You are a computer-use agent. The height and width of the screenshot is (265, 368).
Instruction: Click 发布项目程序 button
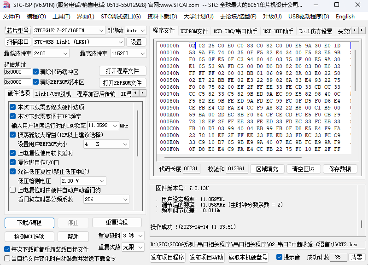[x=168, y=257]
